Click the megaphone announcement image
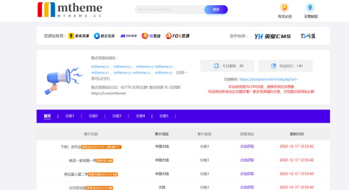 (x=63, y=80)
